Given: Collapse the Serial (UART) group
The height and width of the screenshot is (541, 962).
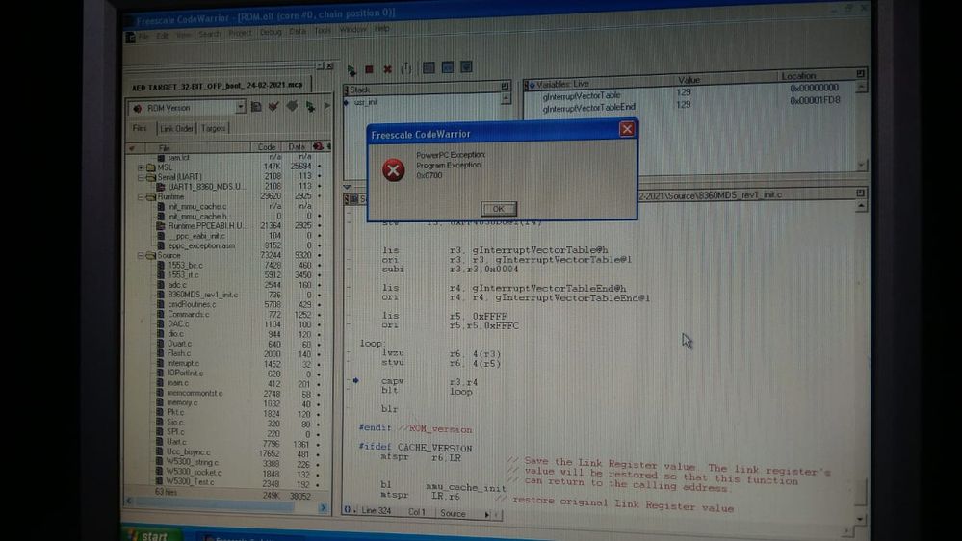Looking at the screenshot, I should (x=142, y=177).
